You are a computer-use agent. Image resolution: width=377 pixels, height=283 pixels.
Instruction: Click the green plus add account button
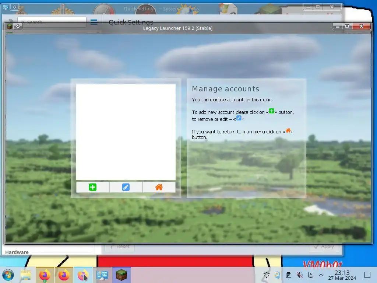coord(92,187)
